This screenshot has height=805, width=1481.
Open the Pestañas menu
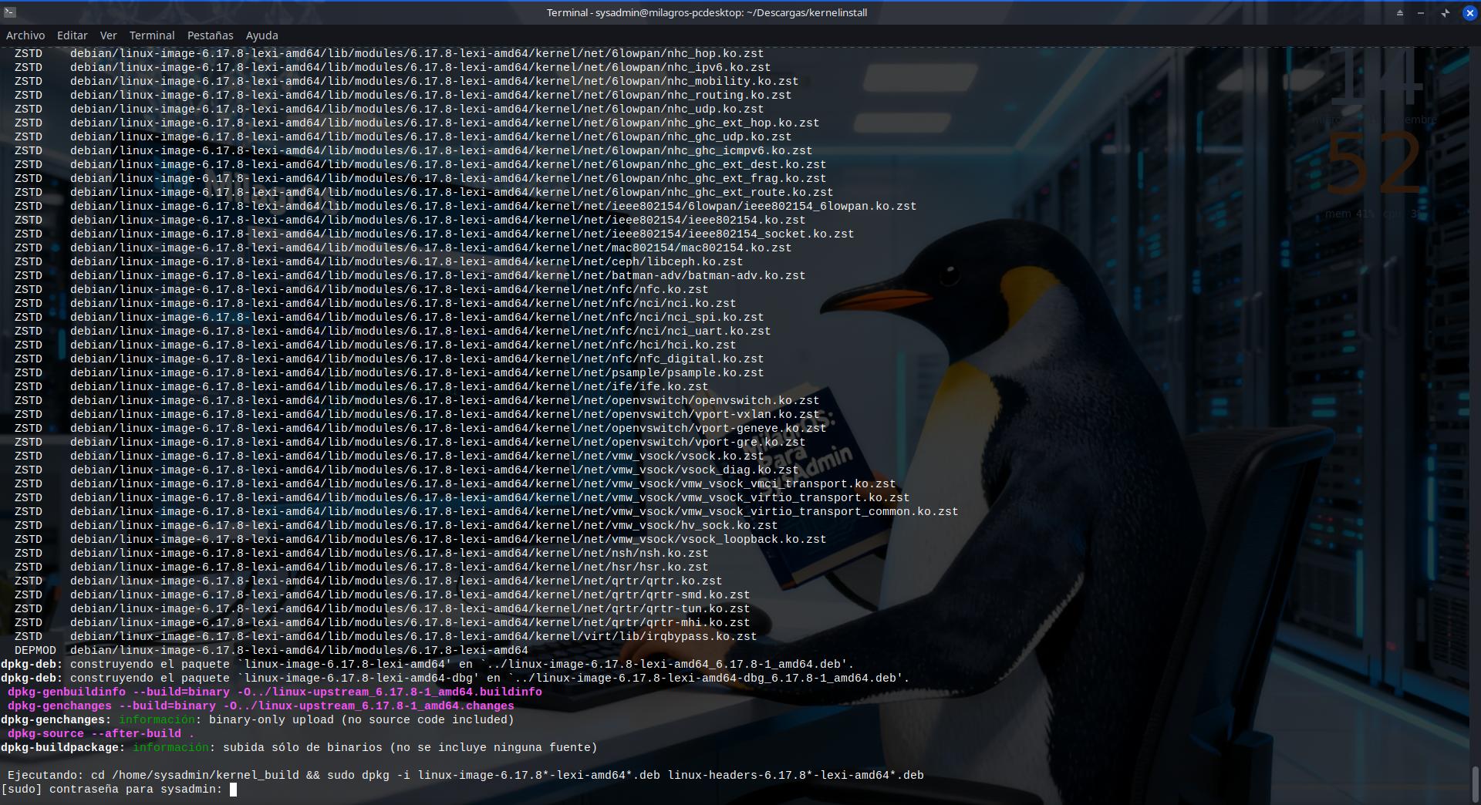(x=210, y=35)
